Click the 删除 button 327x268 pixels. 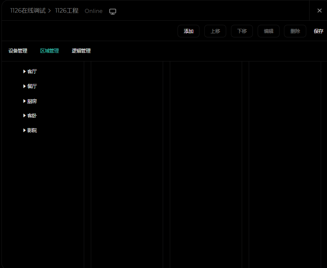(x=295, y=31)
